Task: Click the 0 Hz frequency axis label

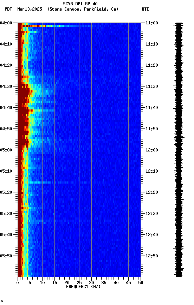Action: pyautogui.click(x=18, y=283)
